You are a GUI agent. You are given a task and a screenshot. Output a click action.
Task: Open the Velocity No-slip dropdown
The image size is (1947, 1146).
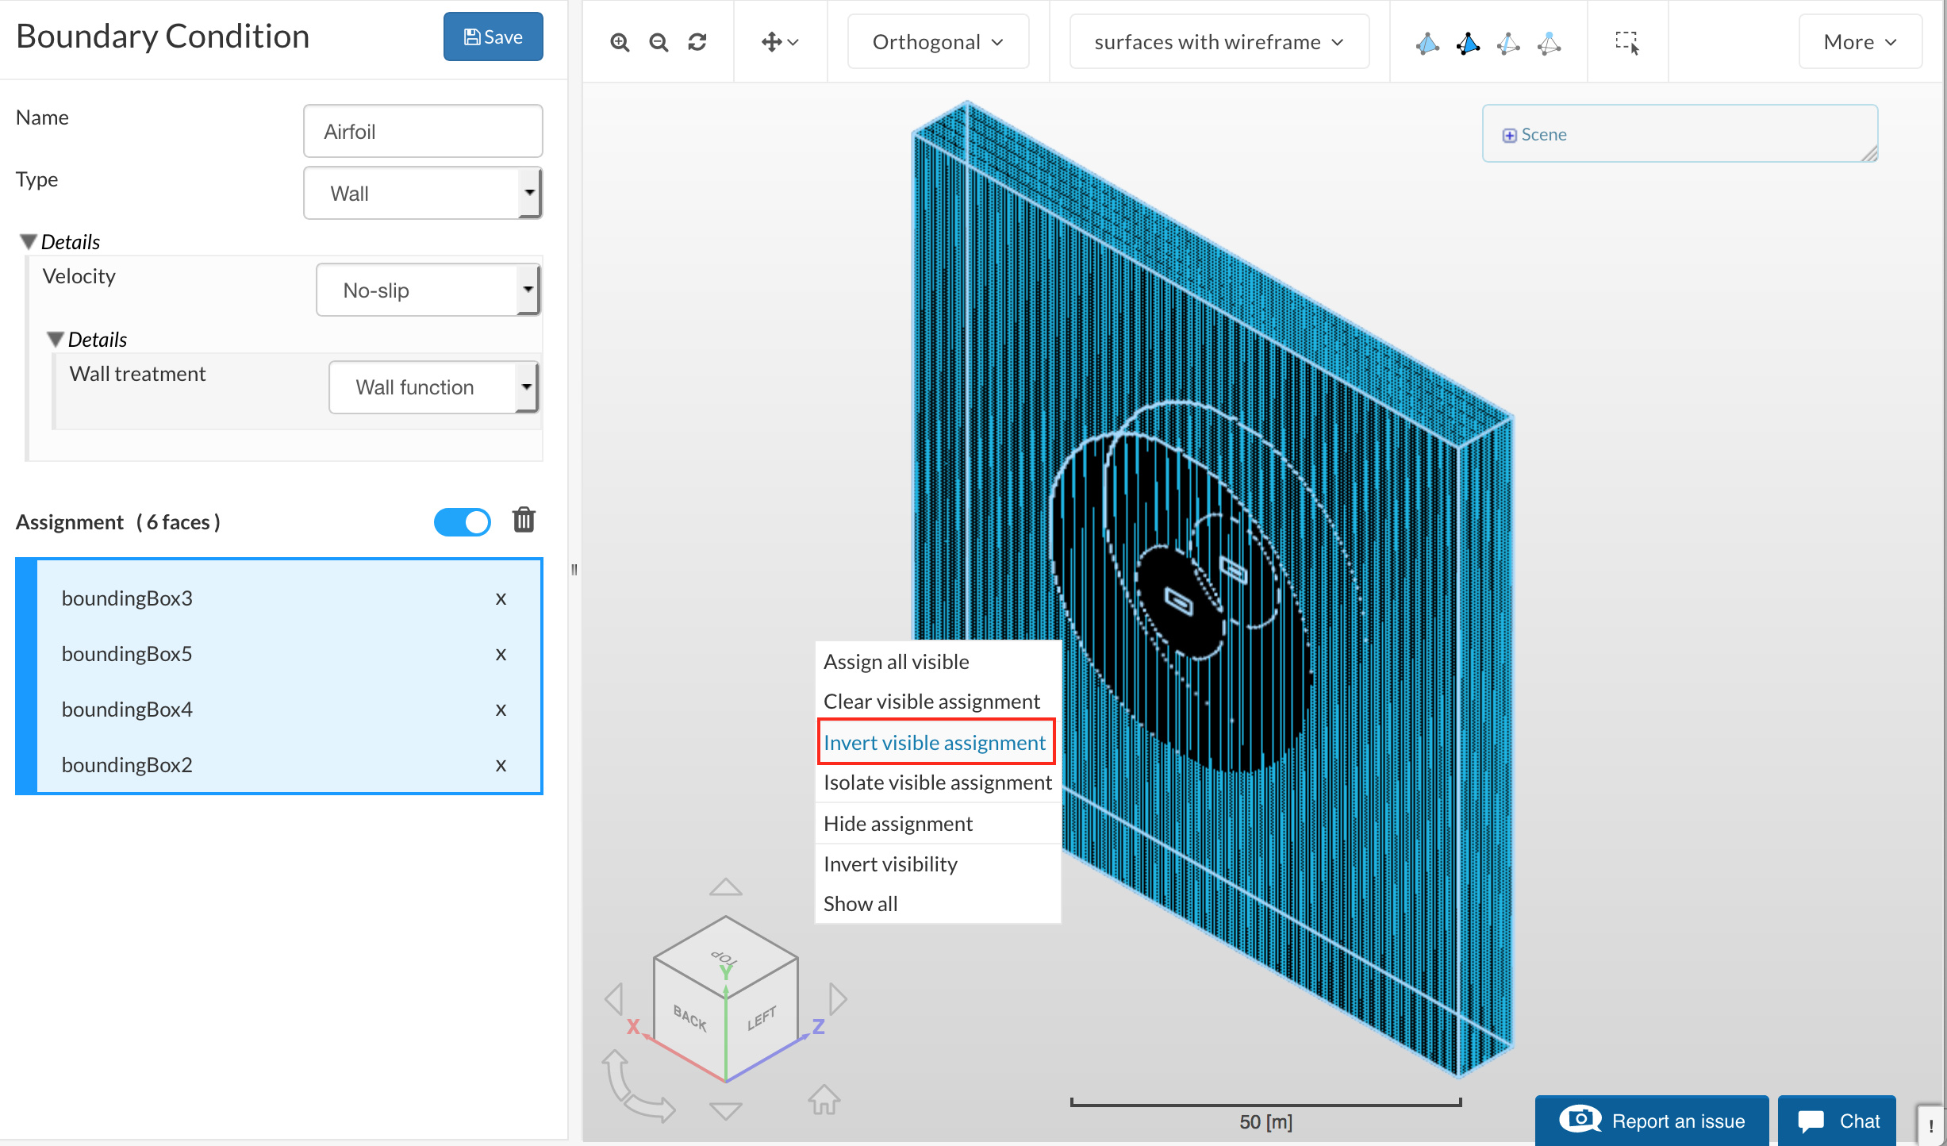pyautogui.click(x=428, y=290)
